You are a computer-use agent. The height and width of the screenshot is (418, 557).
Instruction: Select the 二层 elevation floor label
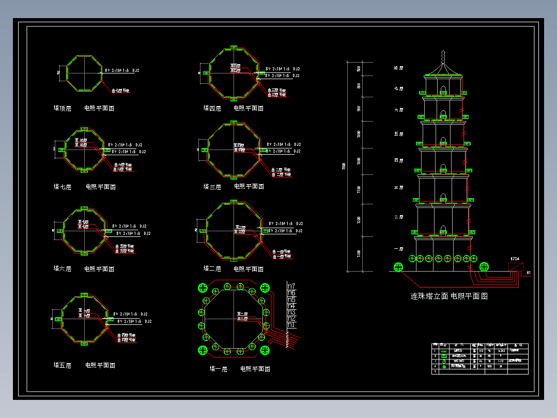(x=398, y=217)
